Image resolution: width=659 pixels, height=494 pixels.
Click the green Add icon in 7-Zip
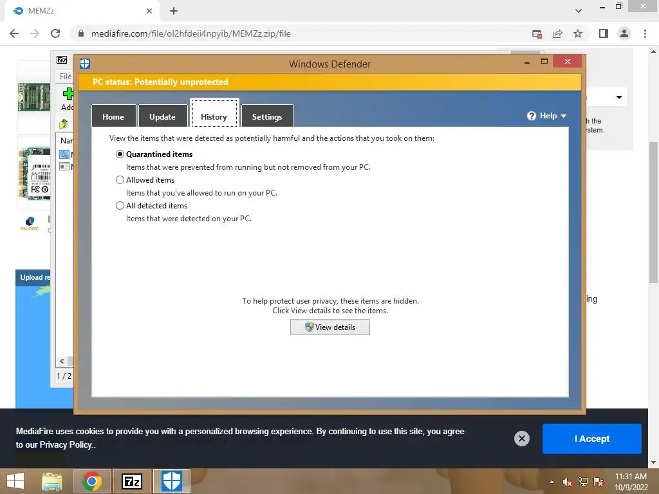(68, 94)
